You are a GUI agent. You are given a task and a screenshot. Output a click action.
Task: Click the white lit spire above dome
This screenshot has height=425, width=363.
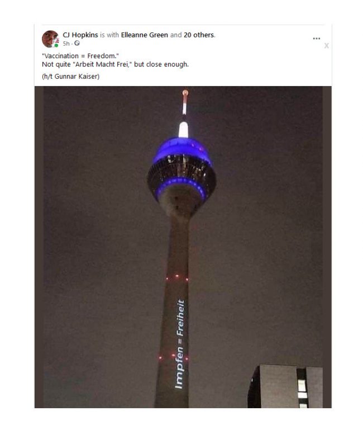tap(183, 130)
